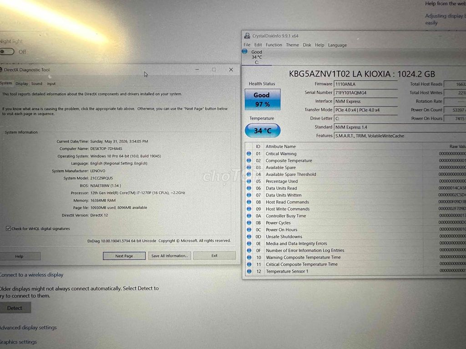Click status dot for Data Units Read
The width and height of the screenshot is (466, 349).
[249, 188]
